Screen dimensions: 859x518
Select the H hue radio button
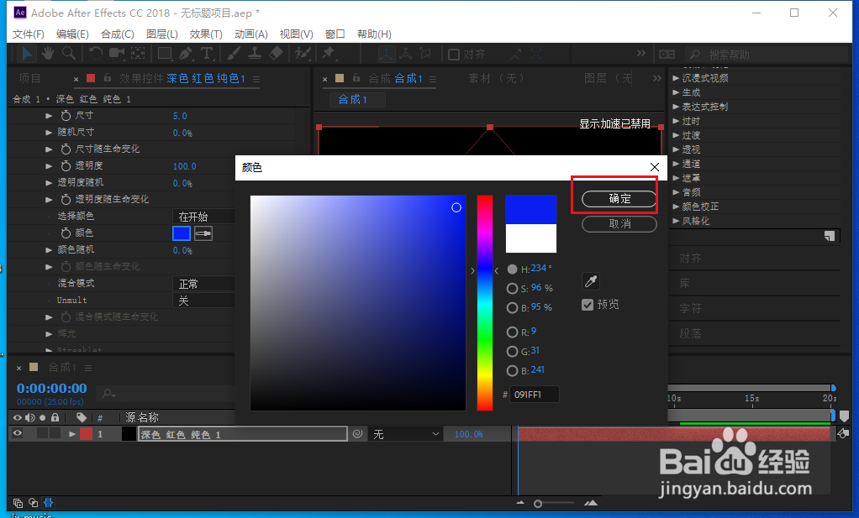point(512,269)
